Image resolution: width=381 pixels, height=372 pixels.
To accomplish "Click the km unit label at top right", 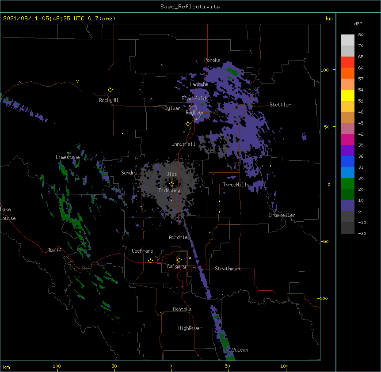I will pyautogui.click(x=329, y=19).
